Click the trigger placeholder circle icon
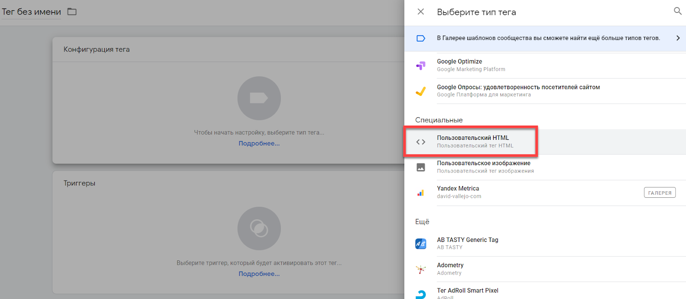 (x=259, y=229)
